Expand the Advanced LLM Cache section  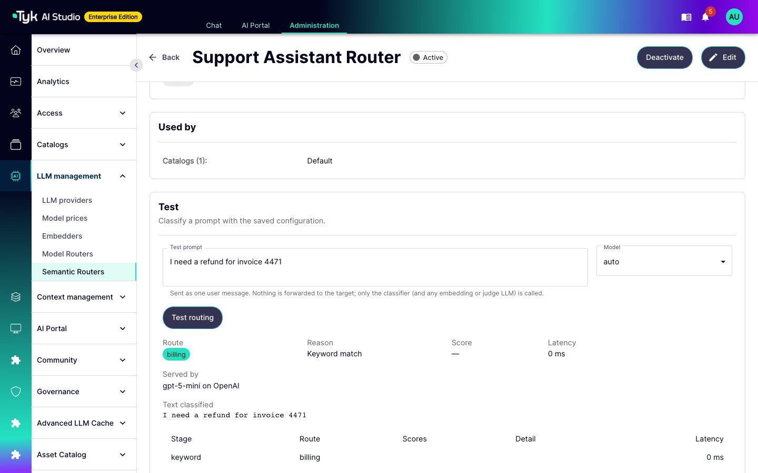point(123,423)
